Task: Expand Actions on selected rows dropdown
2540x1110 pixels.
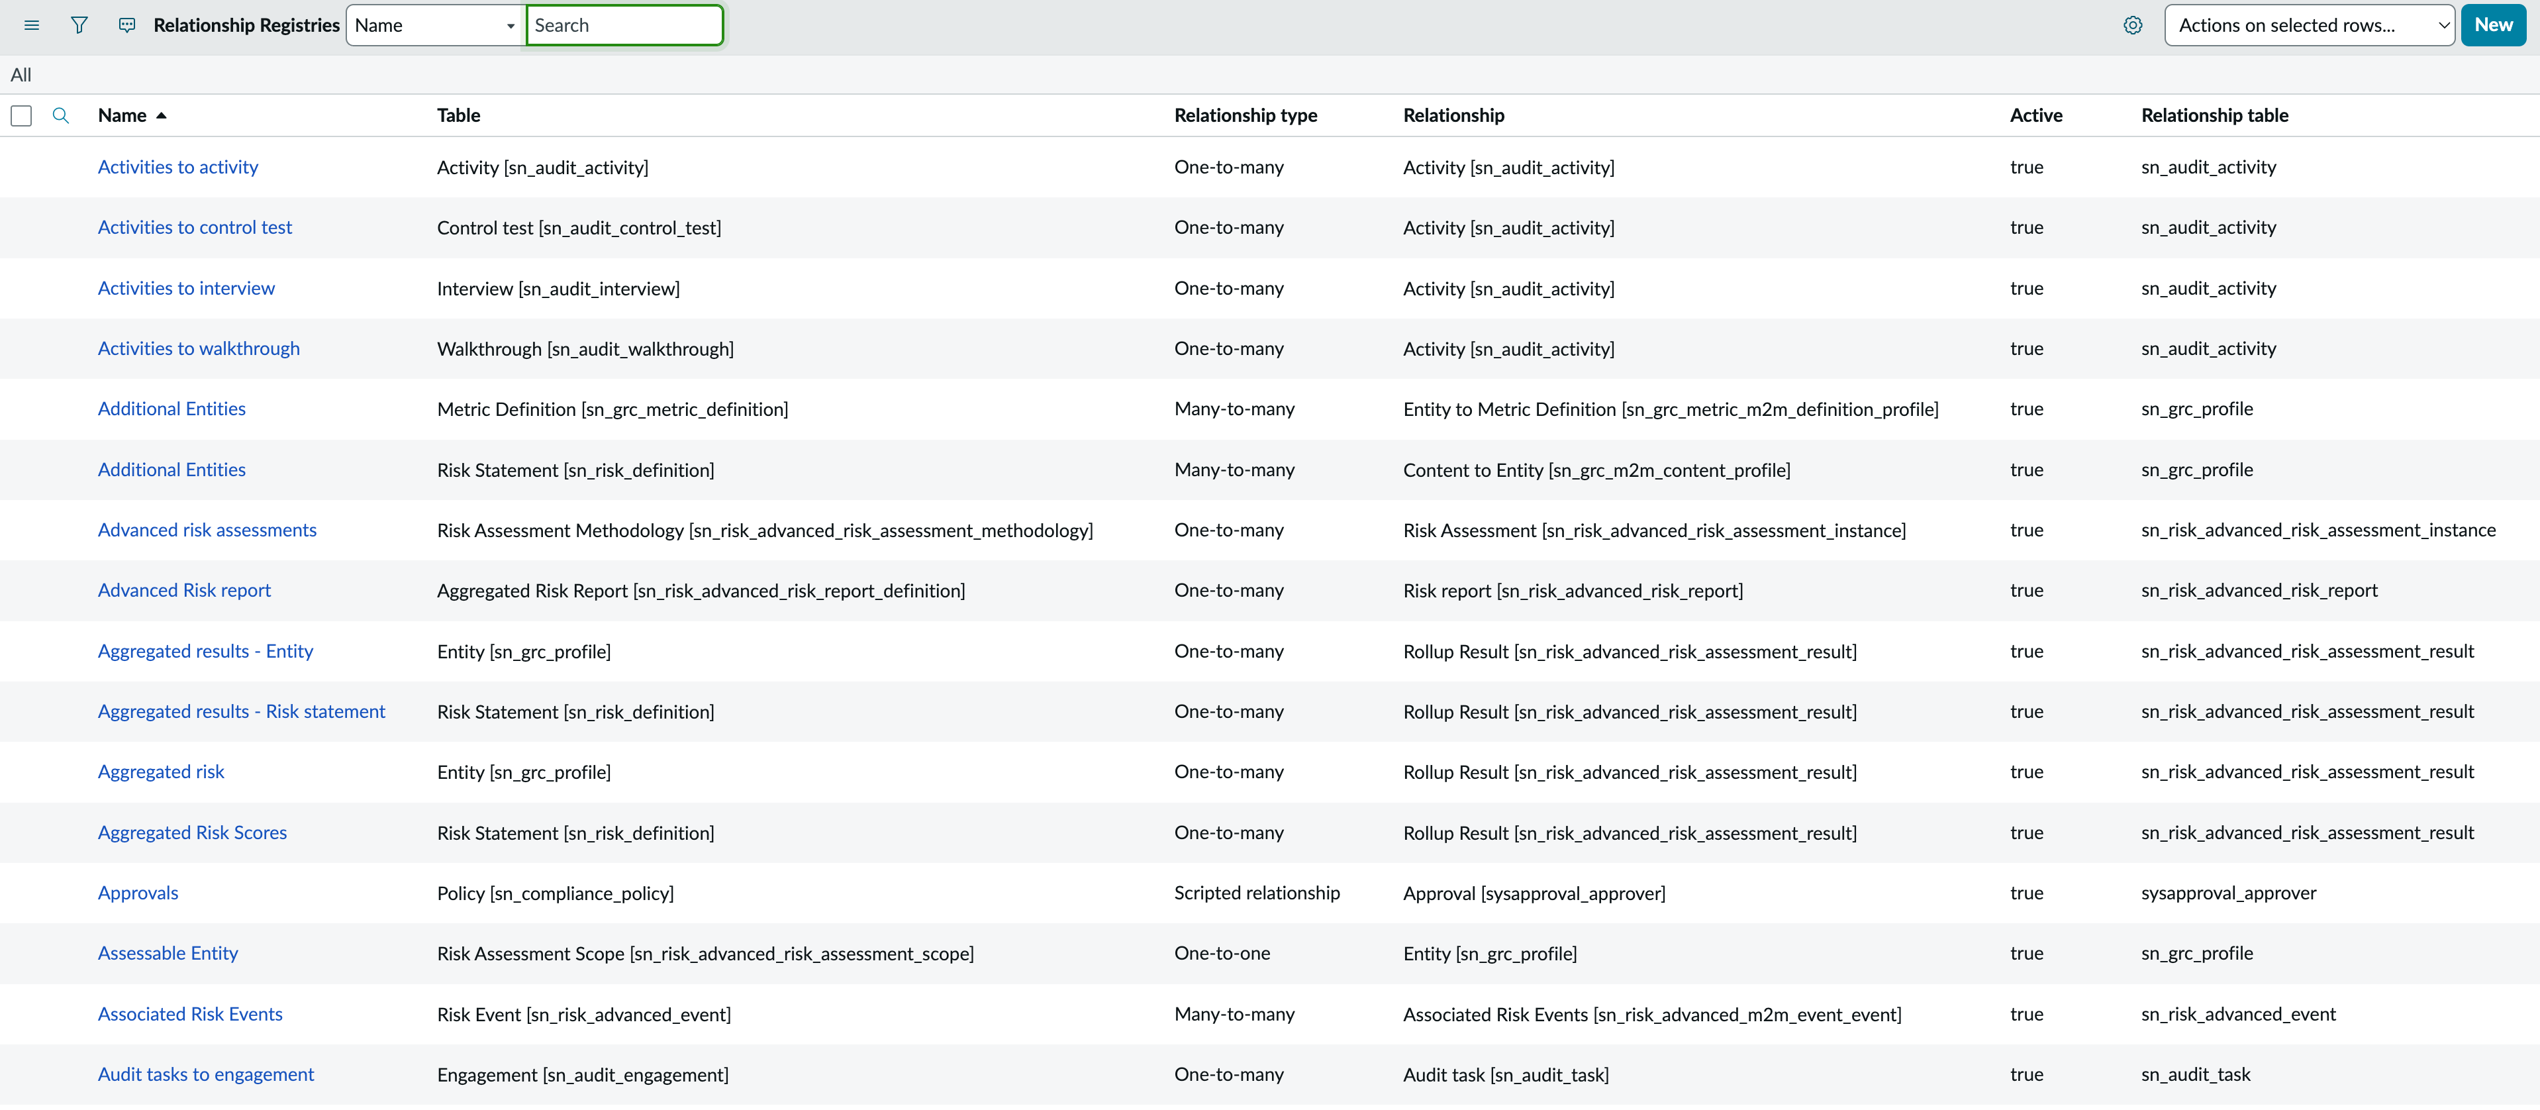Action: point(2310,26)
